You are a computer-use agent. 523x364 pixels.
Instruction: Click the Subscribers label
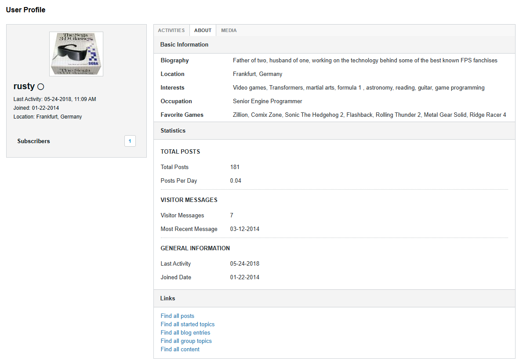(34, 141)
